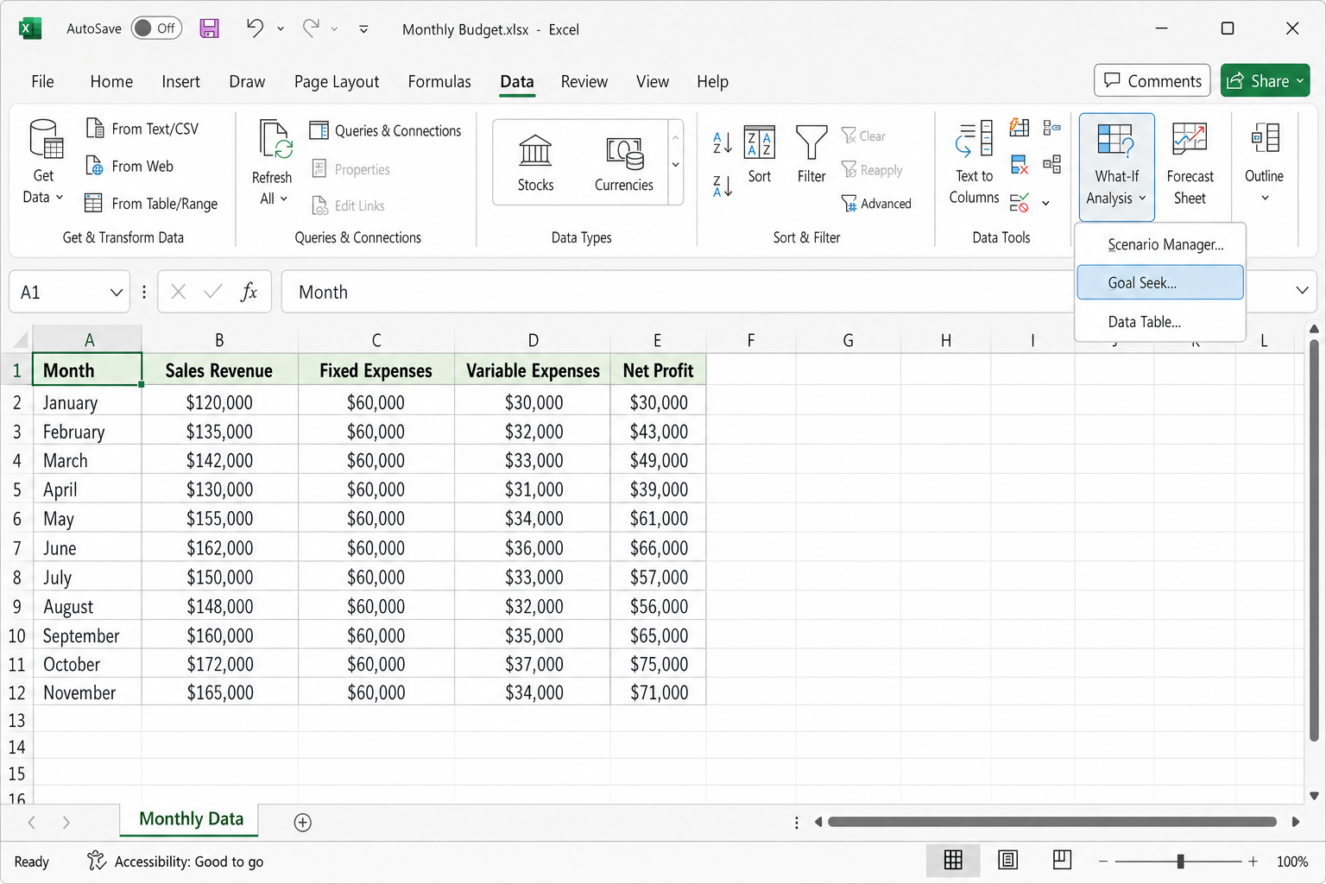Open the What-If Analysis dropdown
Screen dimensions: 1326x884
coord(1116,167)
